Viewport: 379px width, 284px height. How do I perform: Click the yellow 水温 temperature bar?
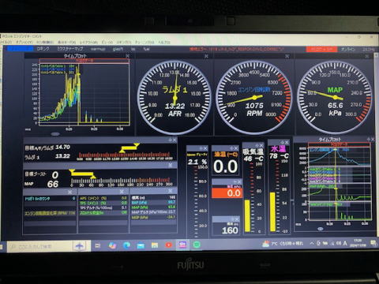(272, 211)
